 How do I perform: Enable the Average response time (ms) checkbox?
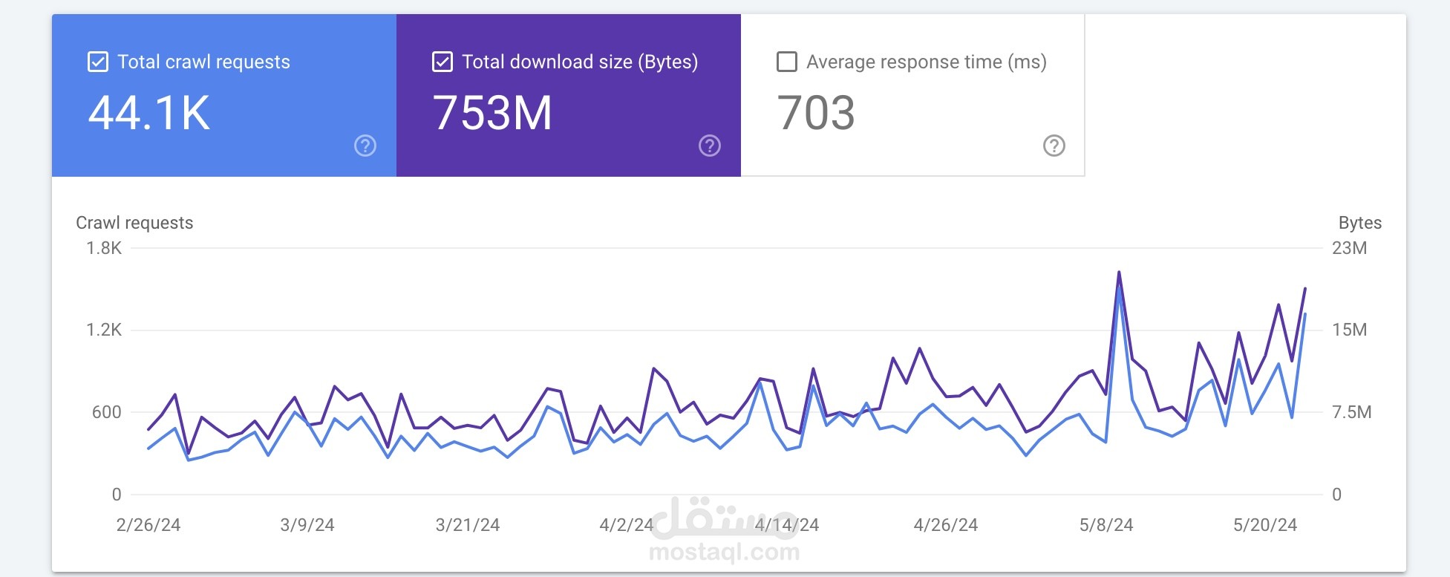tap(787, 62)
